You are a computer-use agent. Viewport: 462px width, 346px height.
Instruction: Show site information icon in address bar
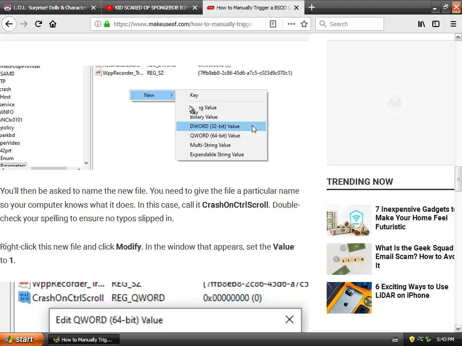click(x=98, y=24)
